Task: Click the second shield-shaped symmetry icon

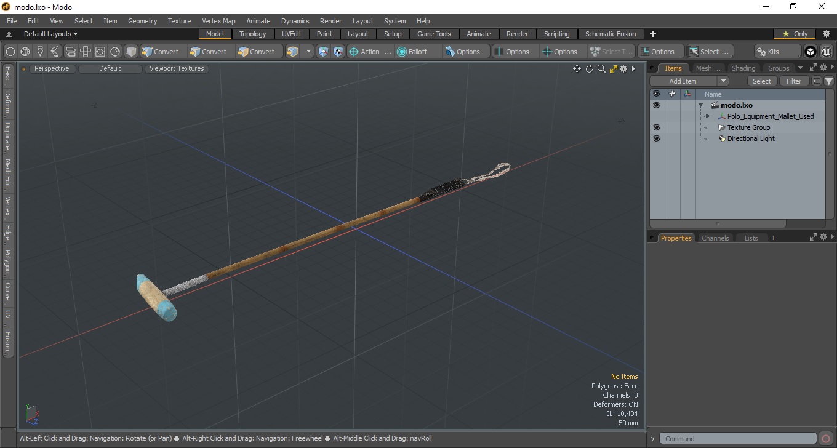Action: pyautogui.click(x=338, y=52)
